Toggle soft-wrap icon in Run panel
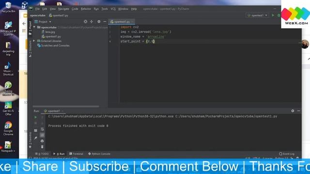This screenshot has height=174, width=310. click(x=42, y=129)
